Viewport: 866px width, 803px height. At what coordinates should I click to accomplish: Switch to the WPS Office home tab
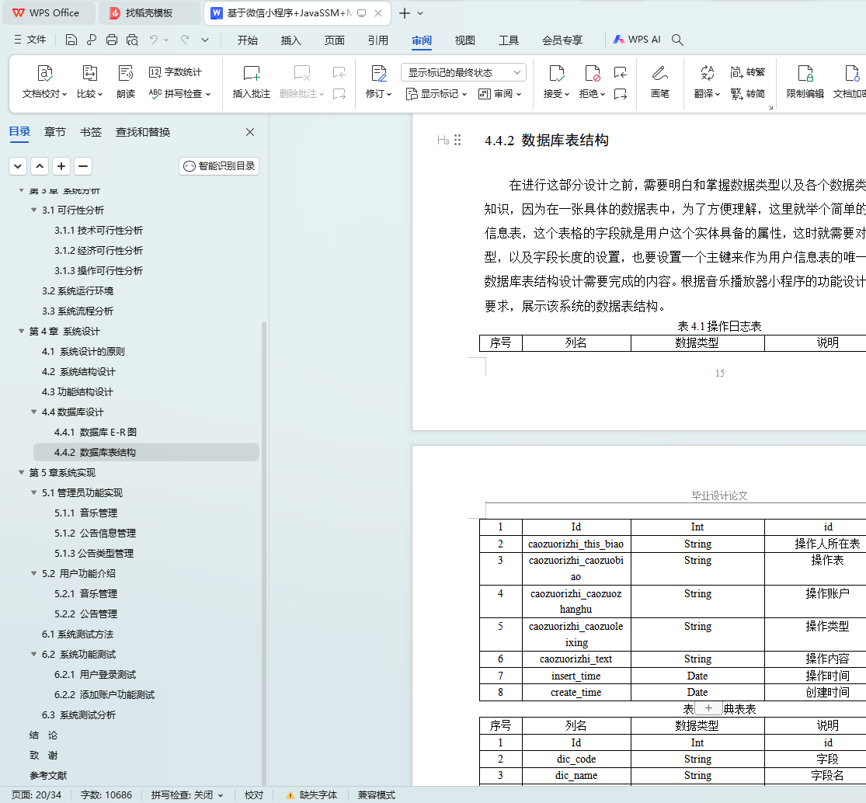[x=47, y=12]
